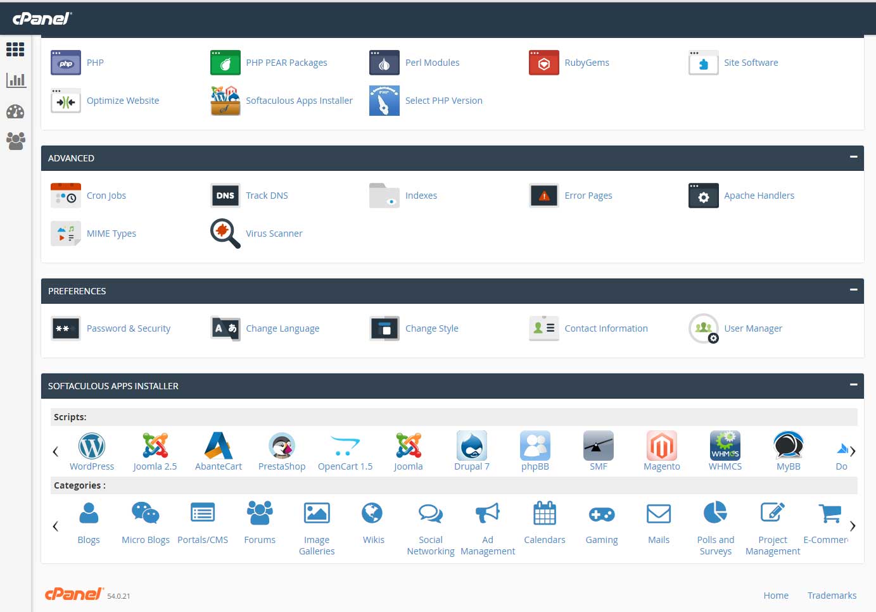
Task: Select AbanteCart script icon
Action: 219,446
